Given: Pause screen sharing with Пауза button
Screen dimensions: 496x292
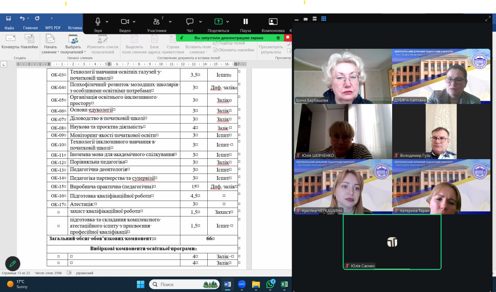Looking at the screenshot, I should click(245, 22).
